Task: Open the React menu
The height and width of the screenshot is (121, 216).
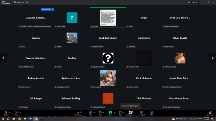Action: point(100,113)
